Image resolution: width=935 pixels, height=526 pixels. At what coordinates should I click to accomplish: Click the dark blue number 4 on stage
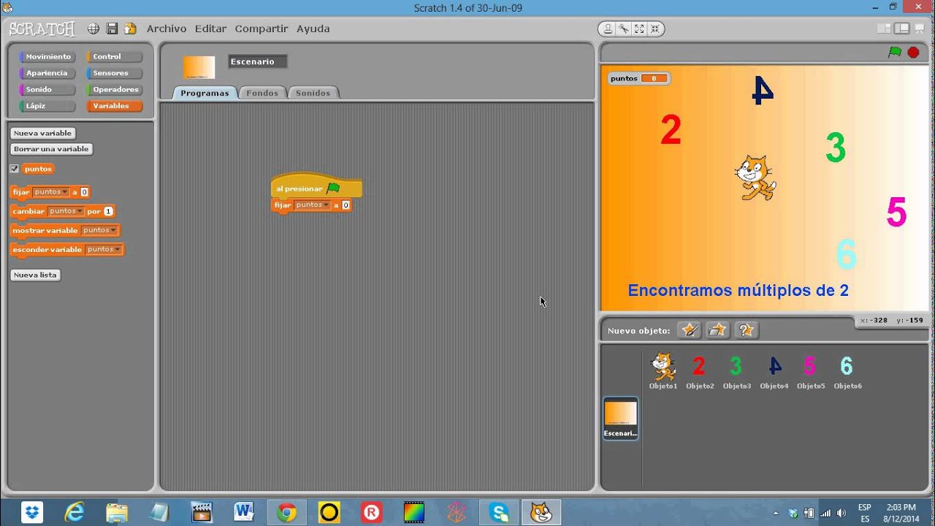click(763, 90)
